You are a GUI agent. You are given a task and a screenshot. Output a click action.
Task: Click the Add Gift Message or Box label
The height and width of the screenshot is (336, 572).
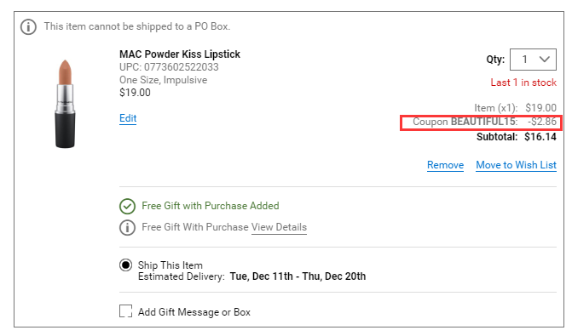pyautogui.click(x=194, y=312)
